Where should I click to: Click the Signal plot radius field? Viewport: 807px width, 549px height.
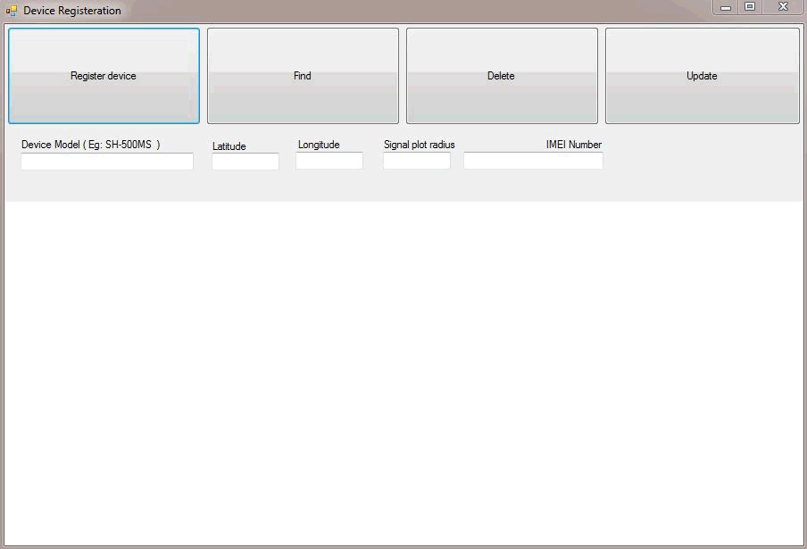tap(417, 161)
